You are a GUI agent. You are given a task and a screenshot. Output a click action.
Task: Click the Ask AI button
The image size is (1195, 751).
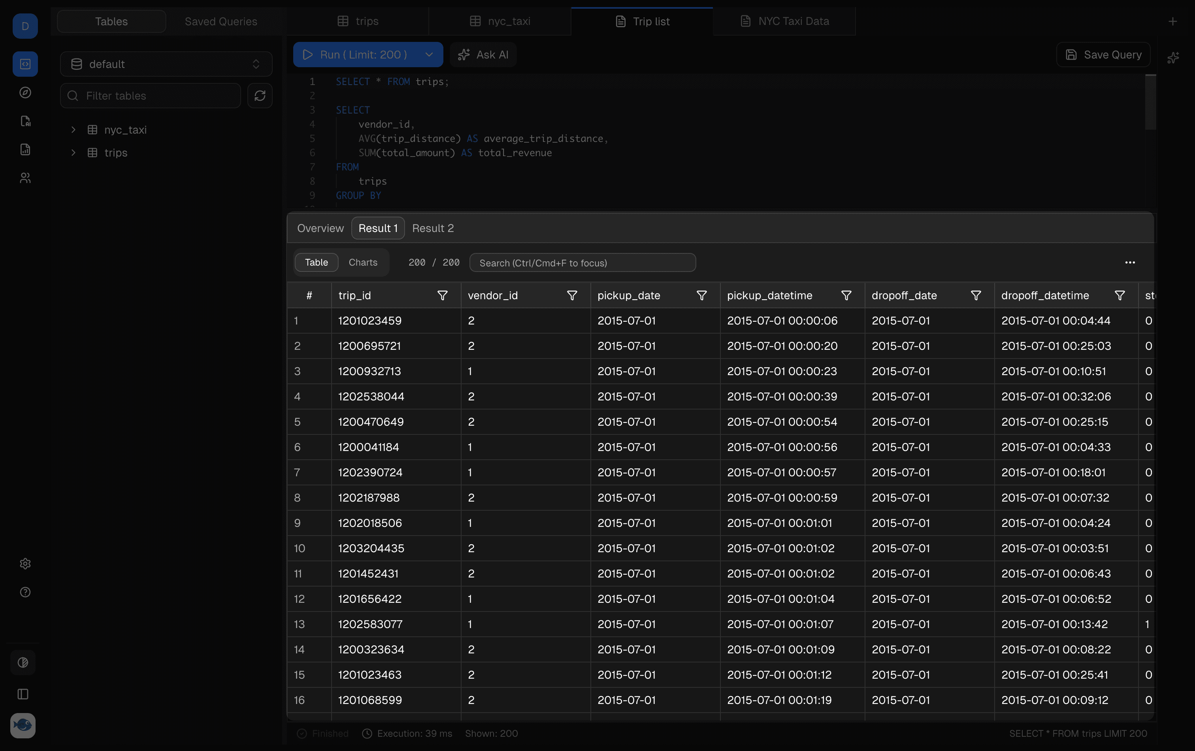[x=483, y=55]
